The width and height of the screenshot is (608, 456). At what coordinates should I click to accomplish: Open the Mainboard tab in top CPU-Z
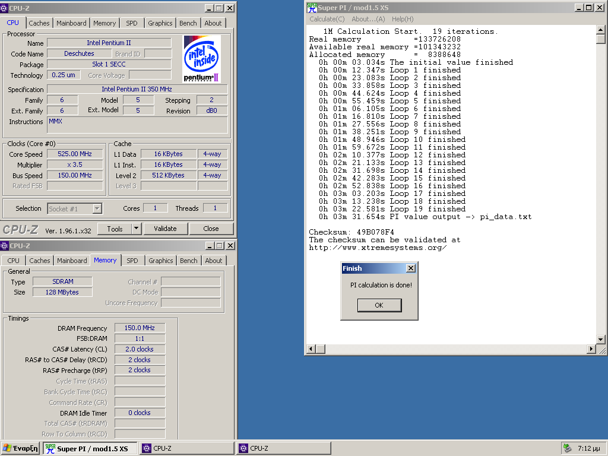71,23
